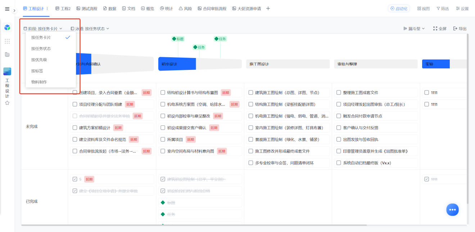Expand the 泳道: 按任务状态 dropdown

pos(90,28)
